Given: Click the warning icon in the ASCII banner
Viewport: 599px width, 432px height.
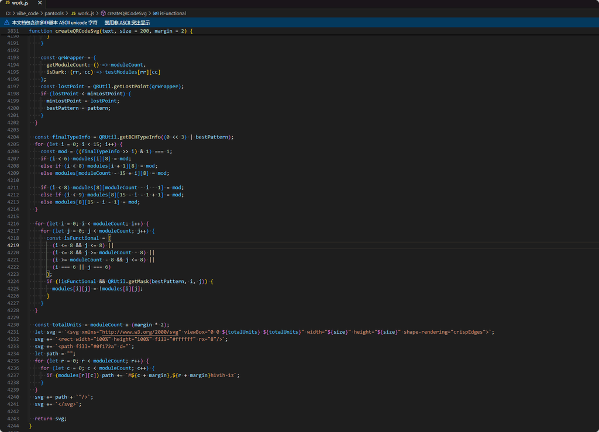Looking at the screenshot, I should tap(6, 23).
